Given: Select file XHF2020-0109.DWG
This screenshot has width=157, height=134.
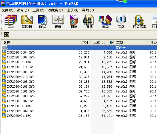Looking at the screenshot, I should tap(21, 111).
